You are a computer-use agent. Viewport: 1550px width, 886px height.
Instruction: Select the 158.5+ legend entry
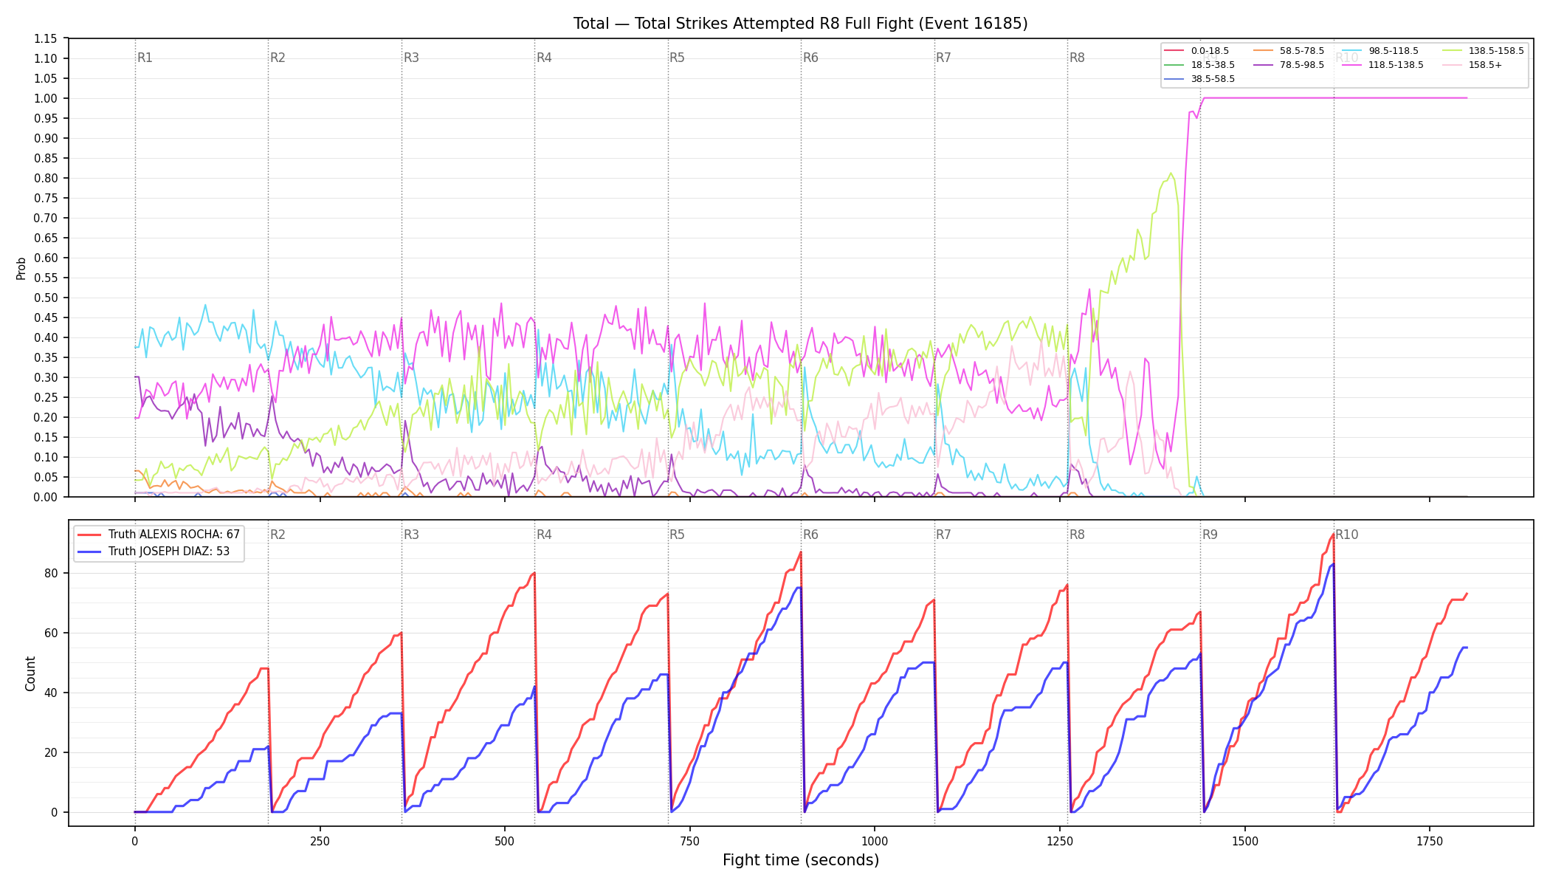click(x=1471, y=65)
